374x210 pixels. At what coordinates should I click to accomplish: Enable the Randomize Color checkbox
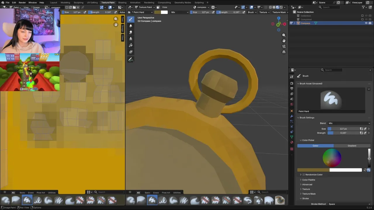[x=304, y=175]
